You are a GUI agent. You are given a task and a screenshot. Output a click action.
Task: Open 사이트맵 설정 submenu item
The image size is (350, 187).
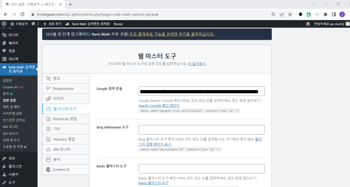coord(12,113)
